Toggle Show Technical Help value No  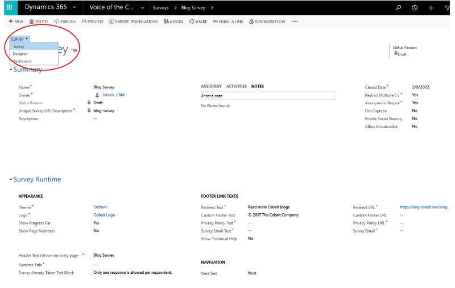(x=251, y=238)
